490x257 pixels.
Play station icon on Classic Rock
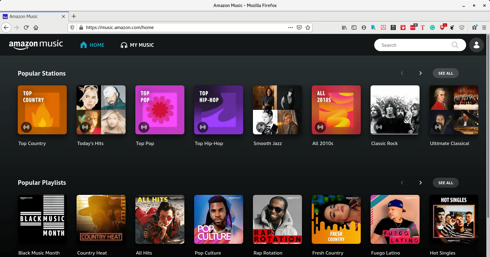379,127
